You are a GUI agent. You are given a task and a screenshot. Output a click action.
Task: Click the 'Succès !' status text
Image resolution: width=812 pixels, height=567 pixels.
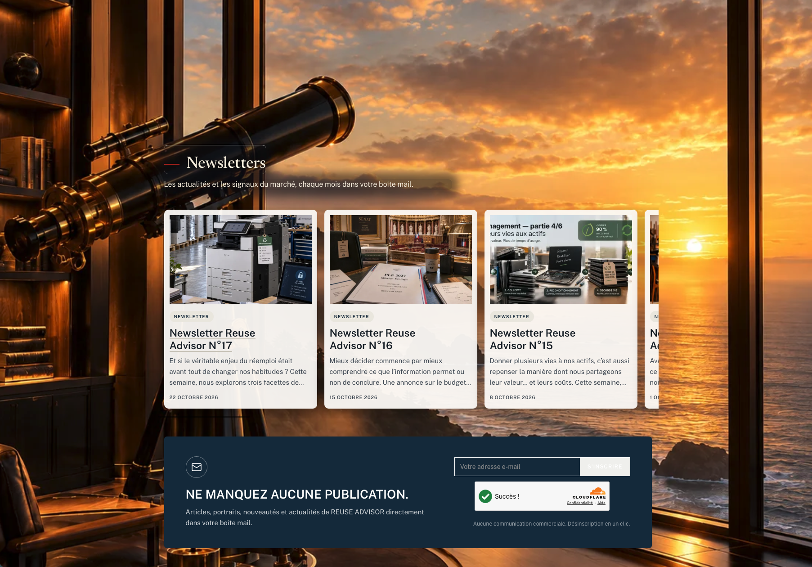point(507,496)
